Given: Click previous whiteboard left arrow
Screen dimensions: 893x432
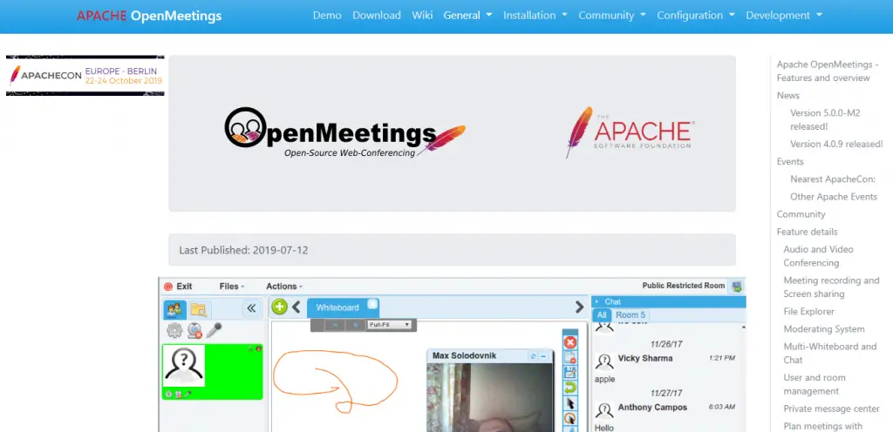Looking at the screenshot, I should pos(297,307).
